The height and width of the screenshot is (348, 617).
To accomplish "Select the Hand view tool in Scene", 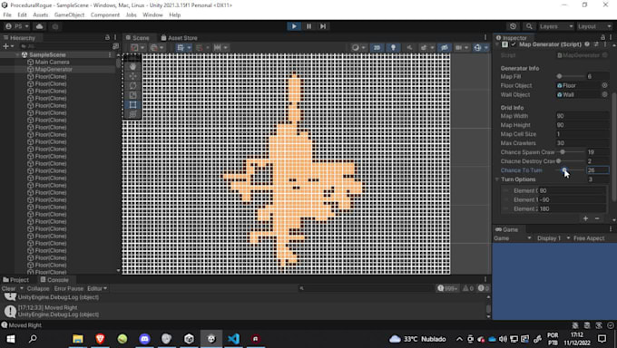I will click(x=132, y=66).
